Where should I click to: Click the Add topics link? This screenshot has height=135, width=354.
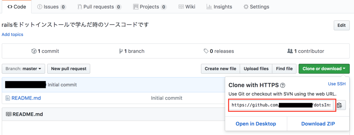tap(12, 35)
